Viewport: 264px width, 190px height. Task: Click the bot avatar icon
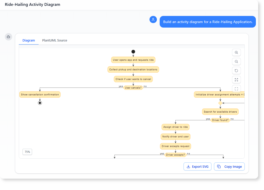(8, 37)
